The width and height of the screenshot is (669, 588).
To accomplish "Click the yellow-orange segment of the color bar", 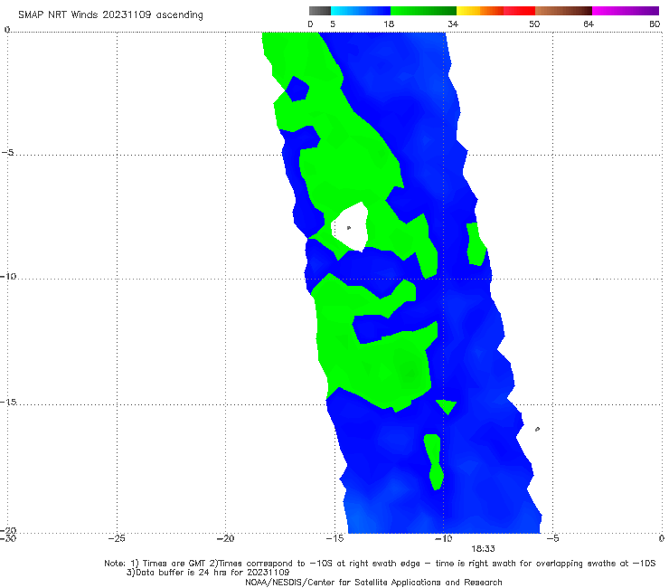I will click(x=480, y=11).
